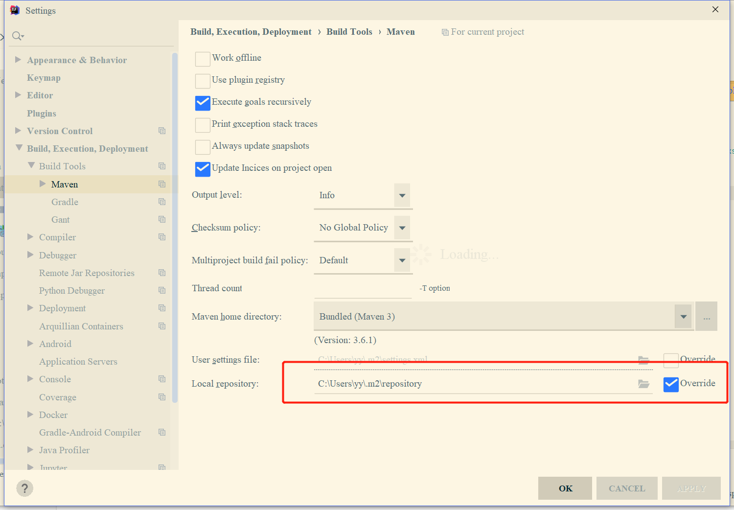This screenshot has height=510, width=734.
Task: Click the project-level icon beside Build Tools
Action: pos(162,166)
